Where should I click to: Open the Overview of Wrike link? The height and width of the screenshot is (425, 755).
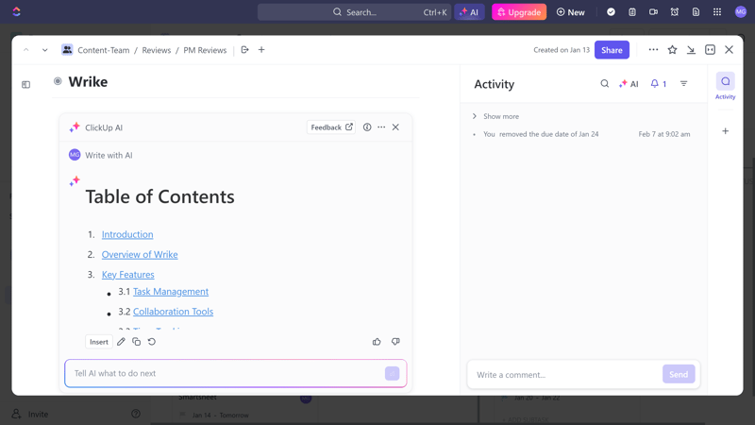point(140,254)
